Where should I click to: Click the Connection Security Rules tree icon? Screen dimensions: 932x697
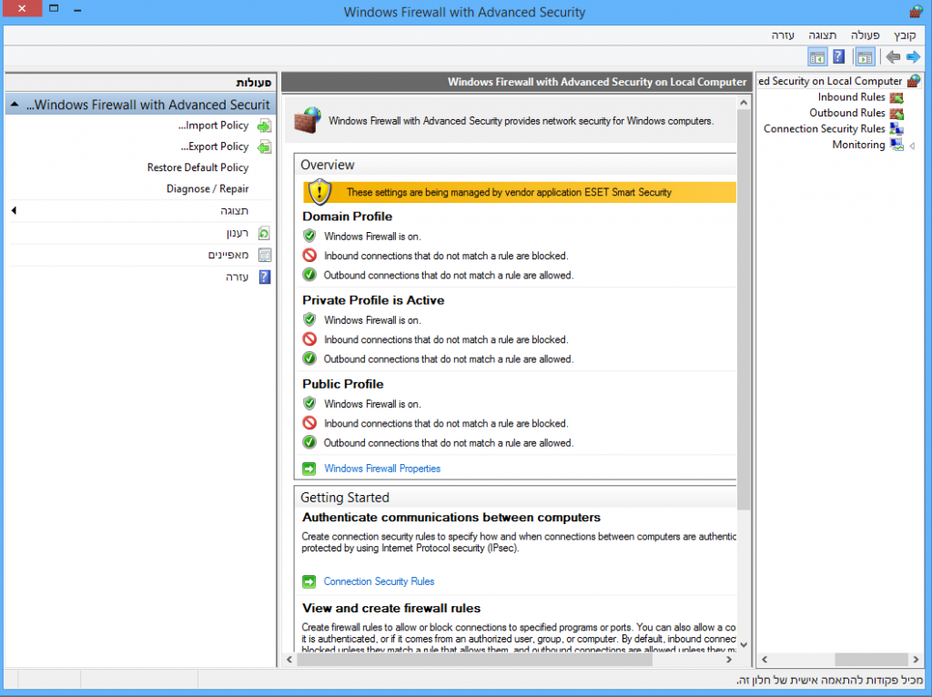pos(897,129)
